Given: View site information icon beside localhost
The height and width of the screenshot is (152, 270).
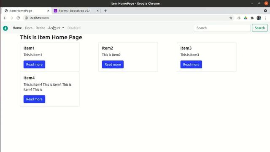Looking at the screenshot, I should tap(26, 18).
